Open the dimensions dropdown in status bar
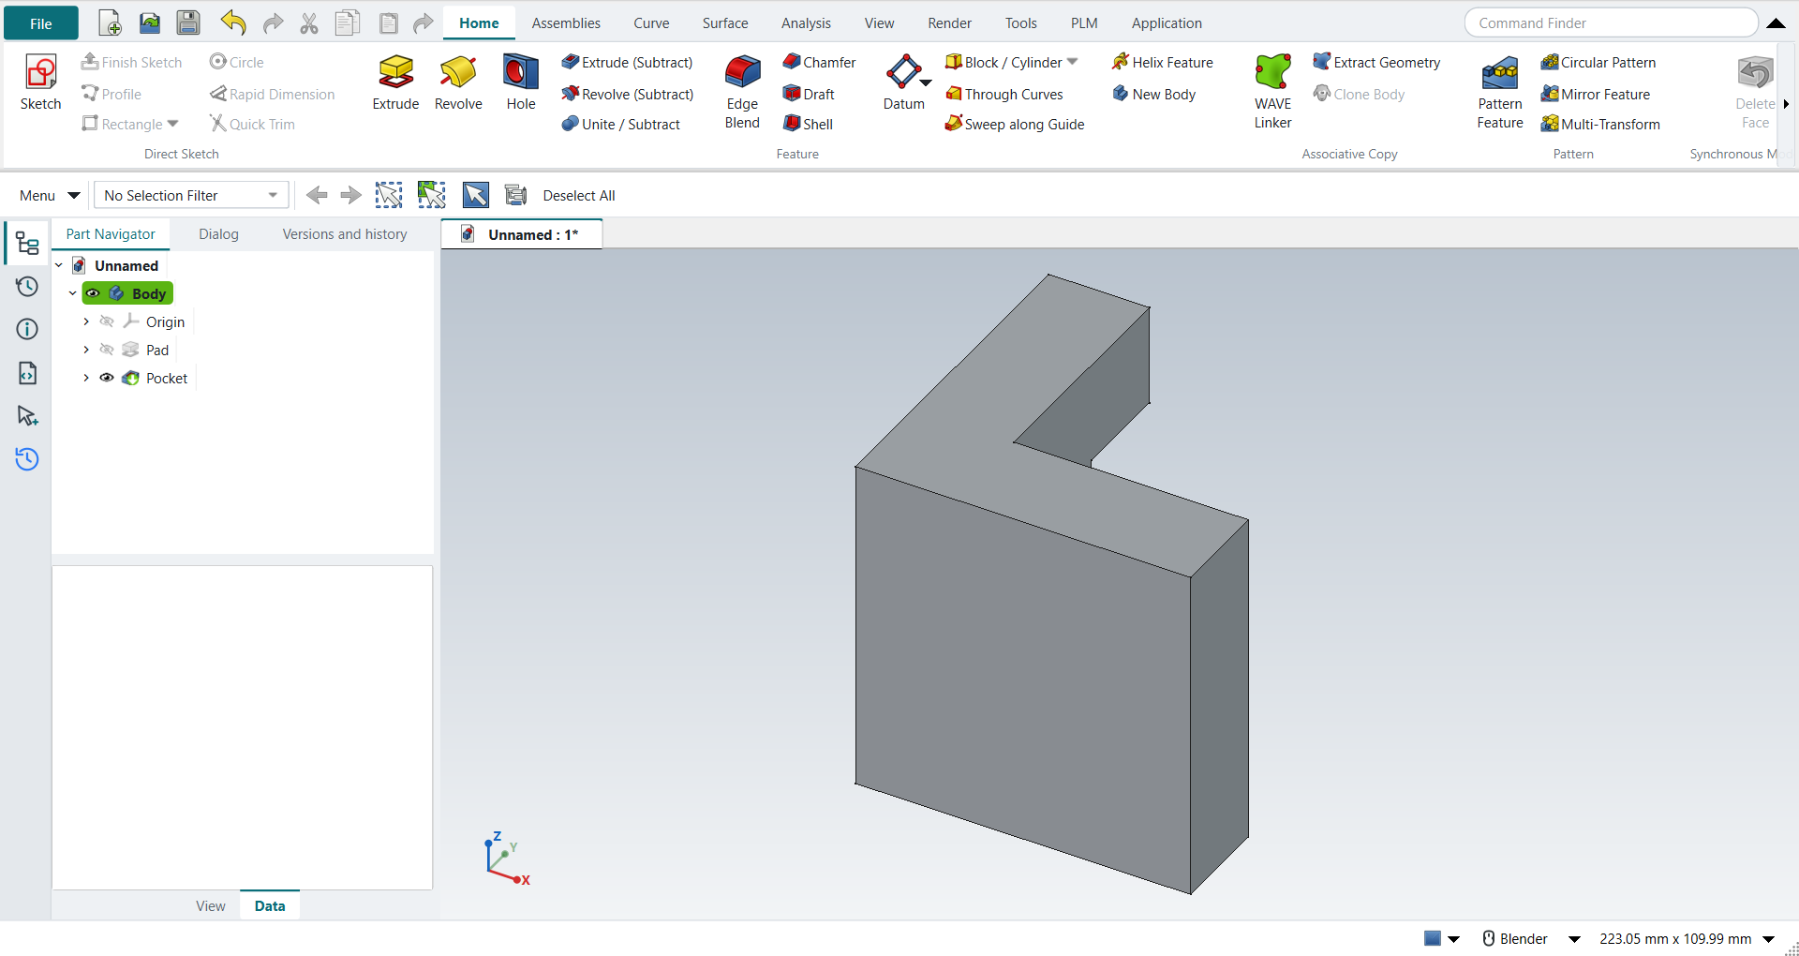This screenshot has height=956, width=1799. [1769, 939]
